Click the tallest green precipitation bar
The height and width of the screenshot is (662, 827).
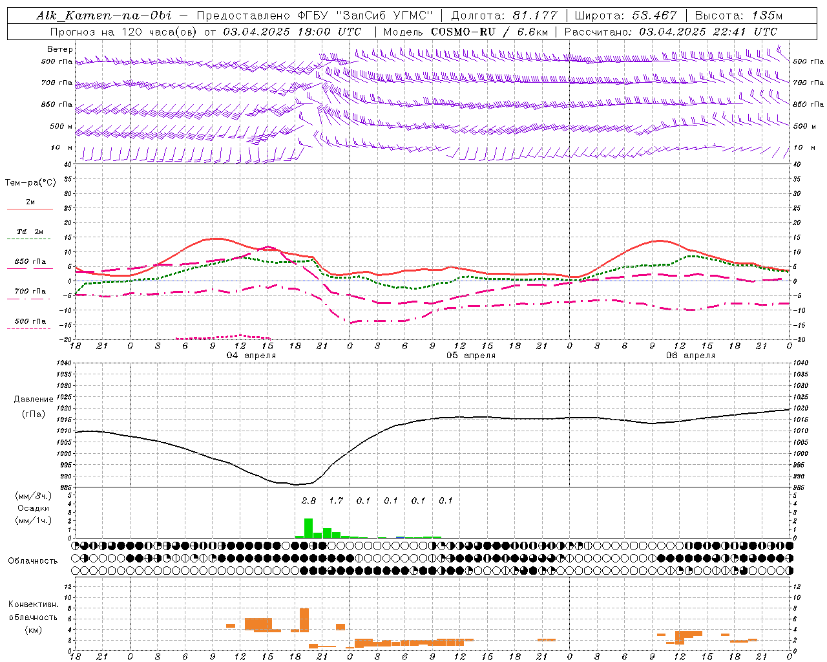[x=308, y=528]
